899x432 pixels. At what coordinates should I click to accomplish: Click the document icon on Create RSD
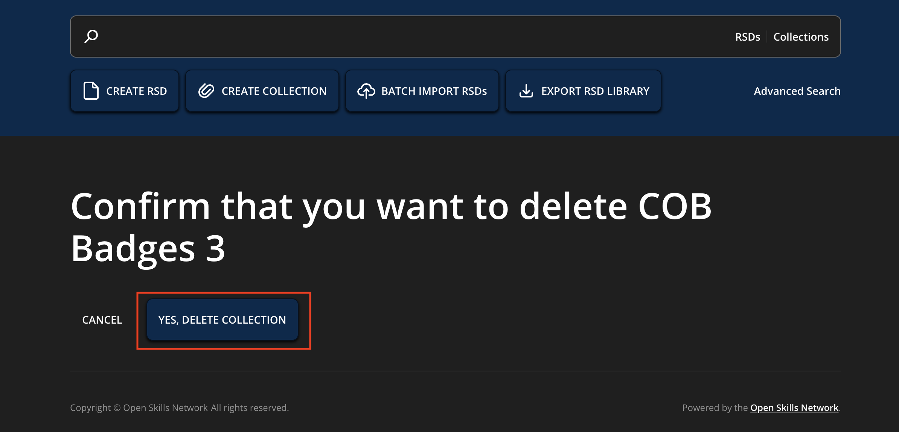(x=91, y=91)
